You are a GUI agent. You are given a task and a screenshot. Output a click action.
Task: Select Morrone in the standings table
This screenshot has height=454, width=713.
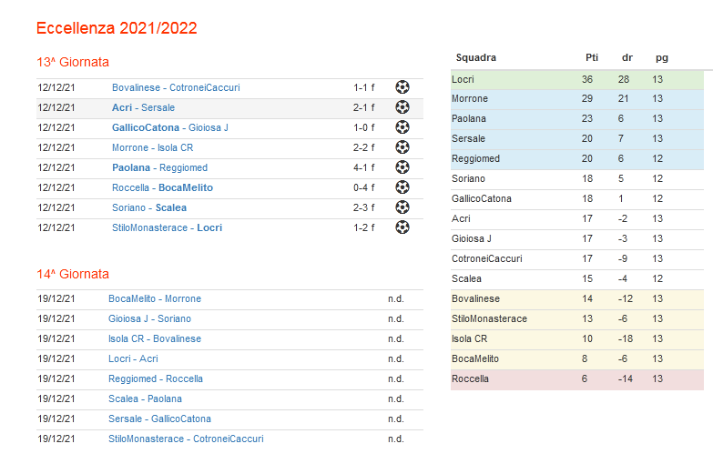[x=470, y=98]
